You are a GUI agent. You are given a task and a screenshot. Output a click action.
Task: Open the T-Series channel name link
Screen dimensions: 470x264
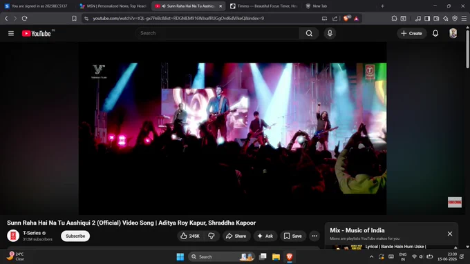coord(32,233)
